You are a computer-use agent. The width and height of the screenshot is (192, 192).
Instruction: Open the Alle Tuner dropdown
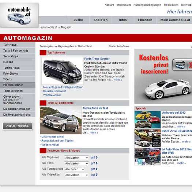tap(75, 169)
